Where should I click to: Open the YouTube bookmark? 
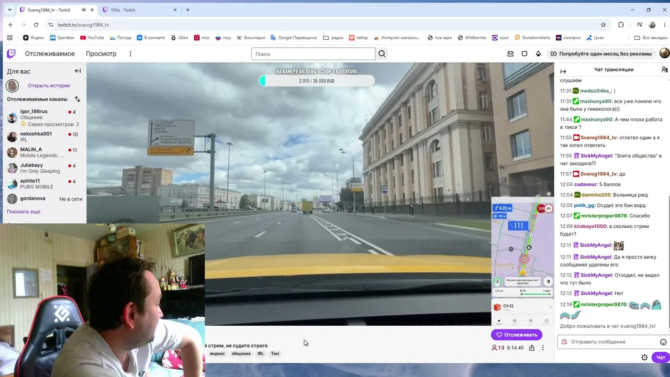click(92, 38)
